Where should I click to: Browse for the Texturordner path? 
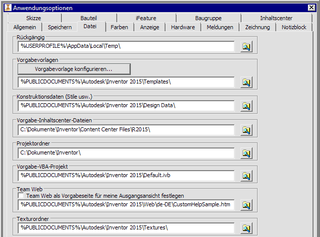point(246,228)
